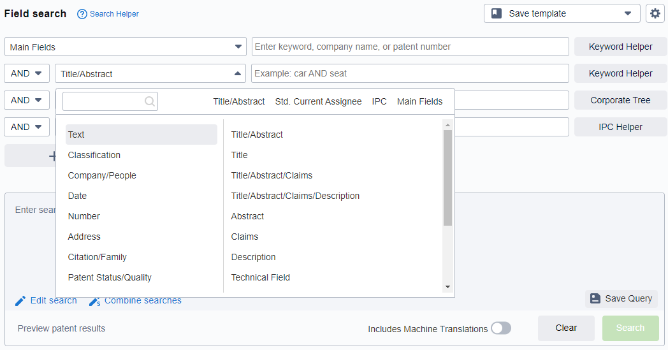Click the main keyword input field
Viewport: 668px width, 350px height.
pyautogui.click(x=410, y=47)
